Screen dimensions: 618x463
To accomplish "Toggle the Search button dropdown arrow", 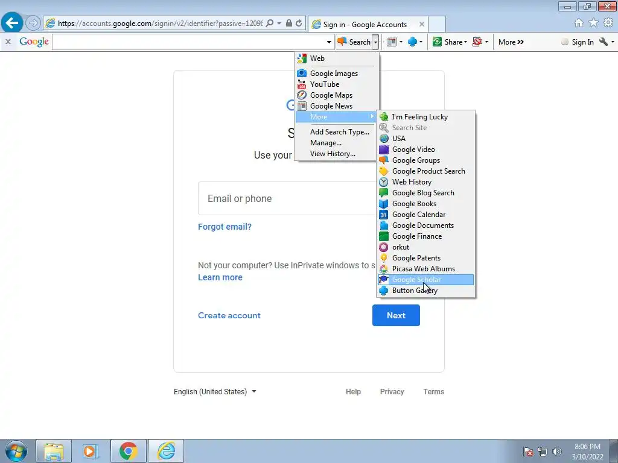I will [x=375, y=42].
